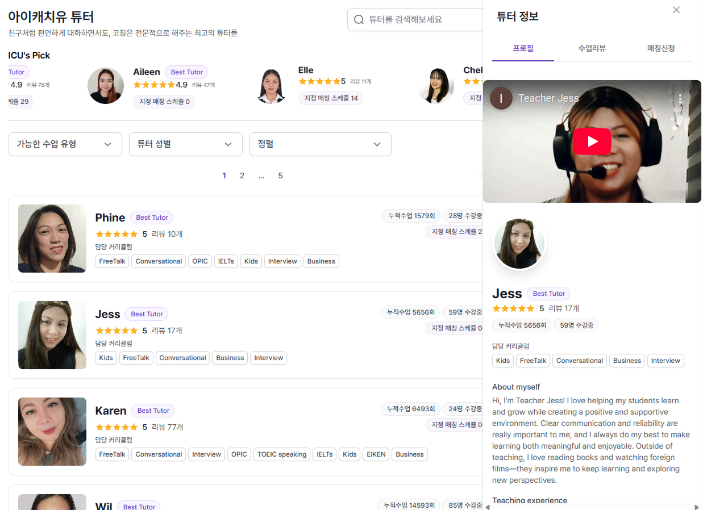Open the 정렬 dropdown

point(321,144)
